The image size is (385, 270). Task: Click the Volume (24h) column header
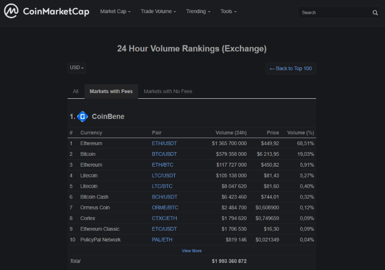tap(231, 133)
